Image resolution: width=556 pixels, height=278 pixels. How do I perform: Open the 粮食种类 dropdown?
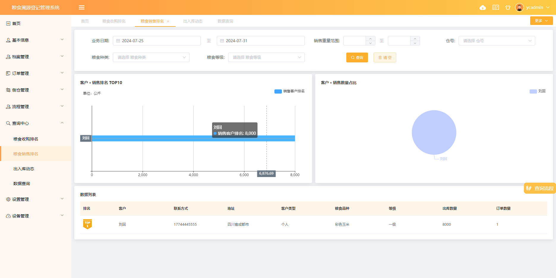pos(151,57)
